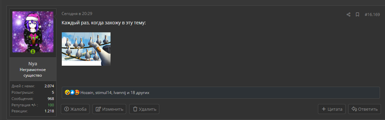Open the stimul14 user link in reactions
Screen dimensions: 385x120
[x=103, y=93]
